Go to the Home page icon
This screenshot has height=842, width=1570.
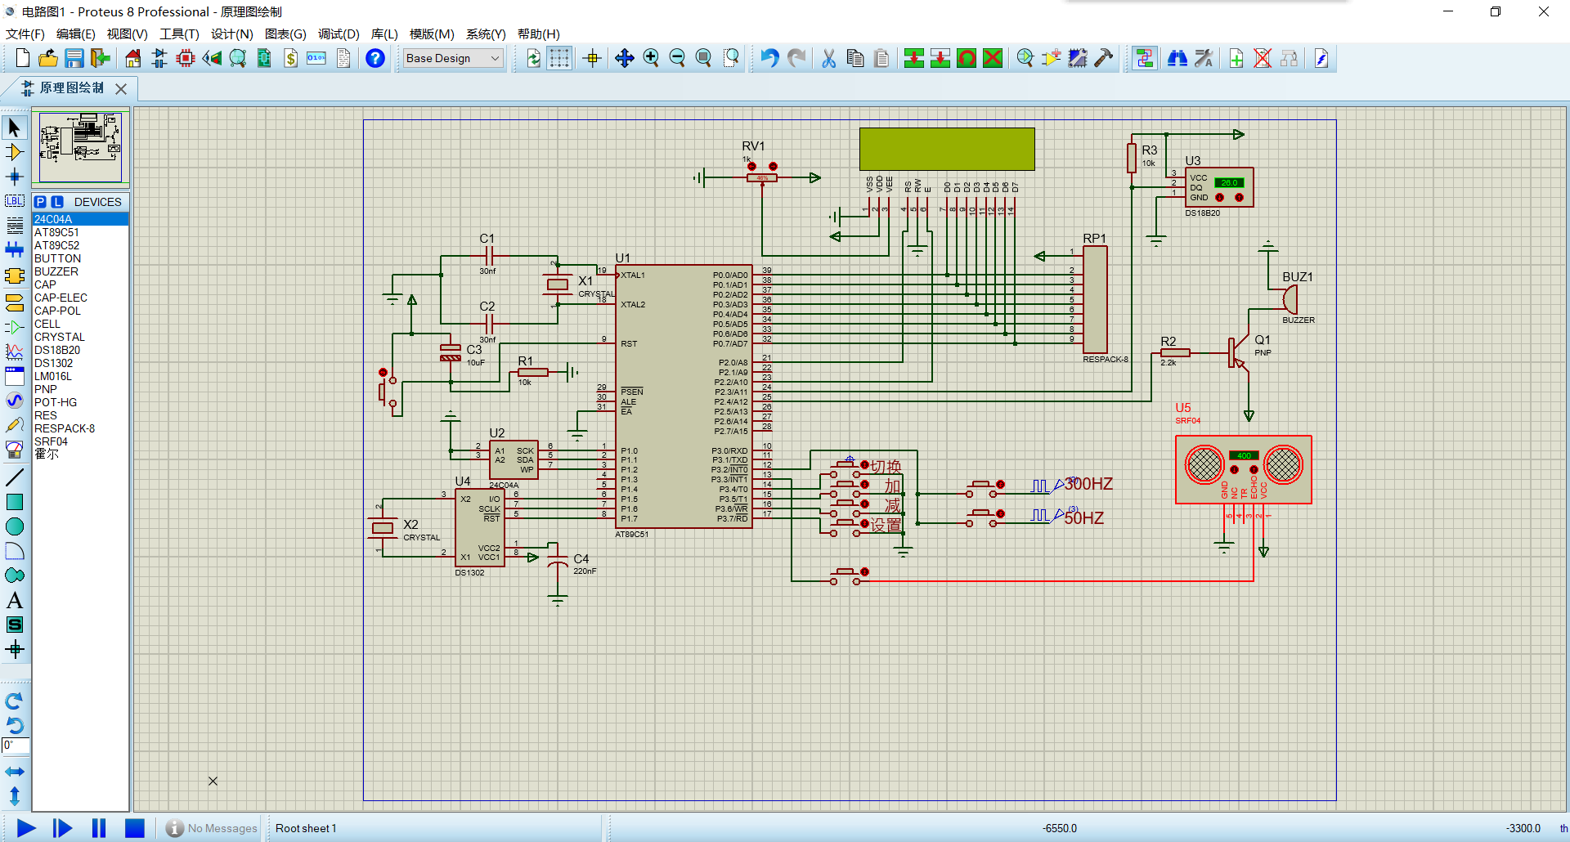coord(133,58)
